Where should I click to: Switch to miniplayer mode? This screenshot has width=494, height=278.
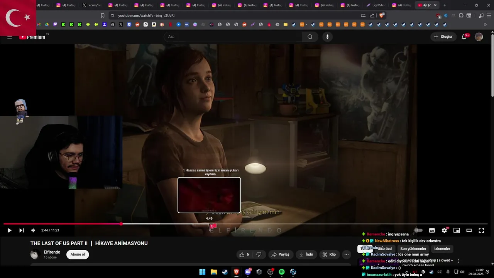[457, 231]
